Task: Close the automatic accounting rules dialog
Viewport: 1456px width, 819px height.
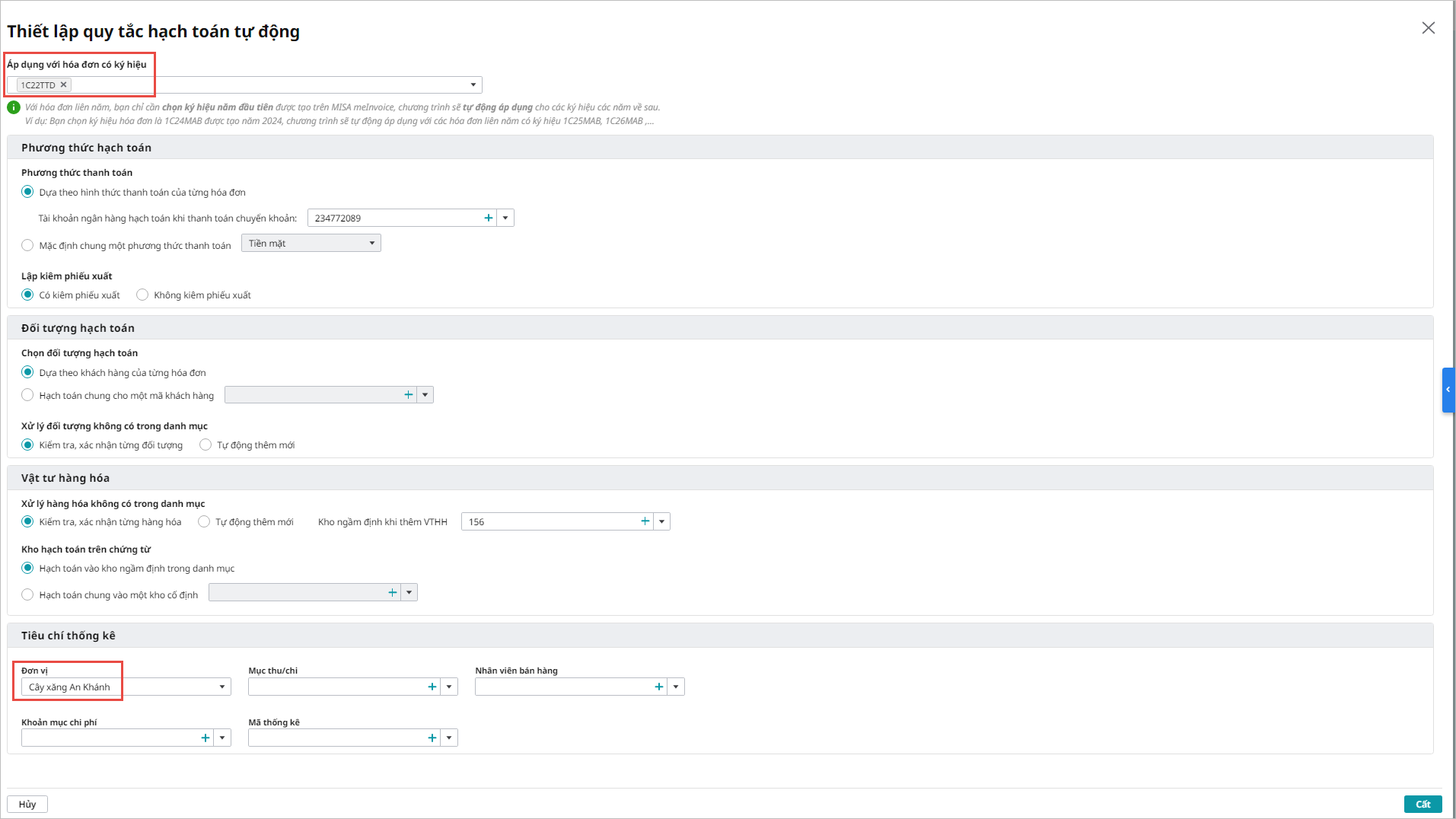Action: tap(1429, 28)
